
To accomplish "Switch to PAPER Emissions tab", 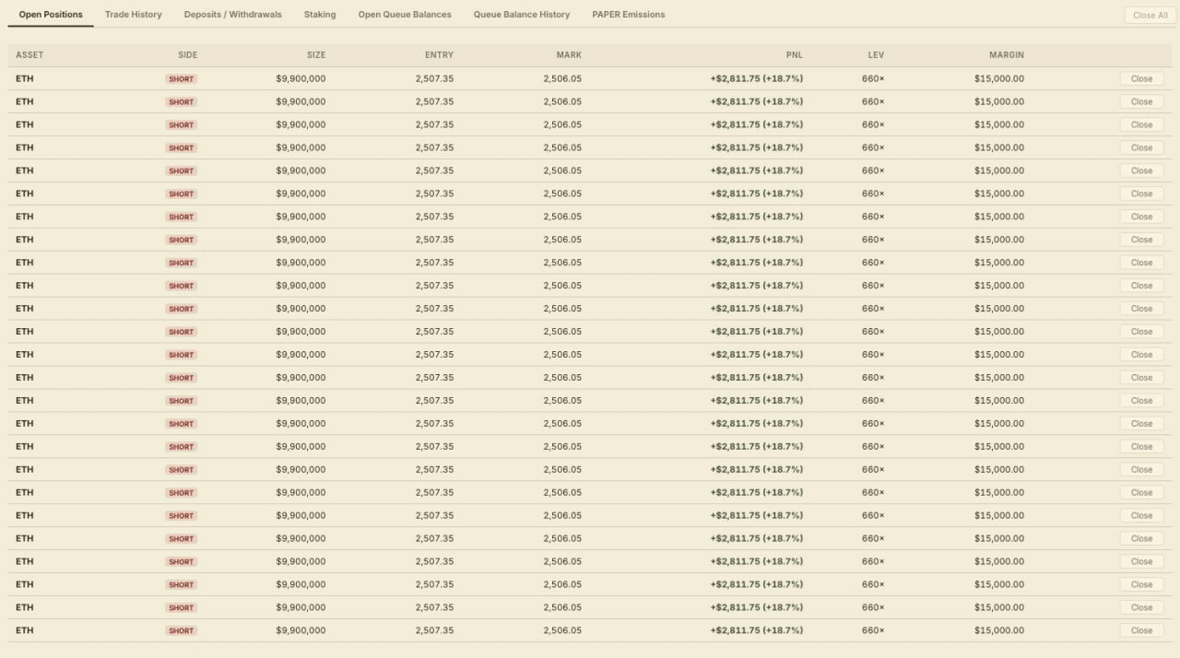I will [629, 15].
